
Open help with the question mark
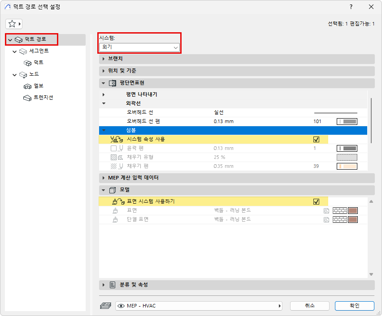(351, 7)
